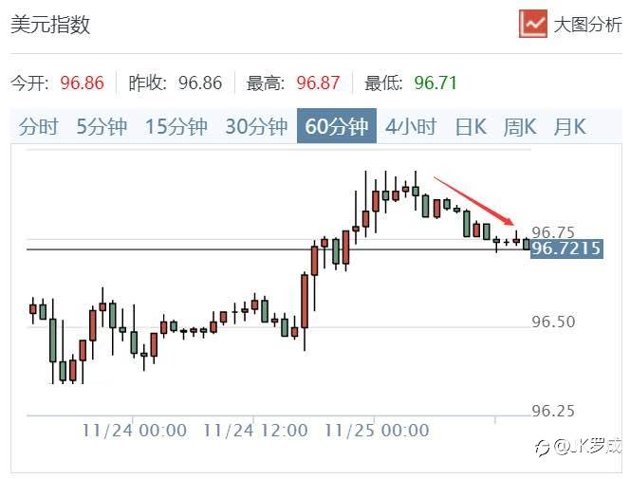Click the 大图分析 link text

(x=588, y=25)
